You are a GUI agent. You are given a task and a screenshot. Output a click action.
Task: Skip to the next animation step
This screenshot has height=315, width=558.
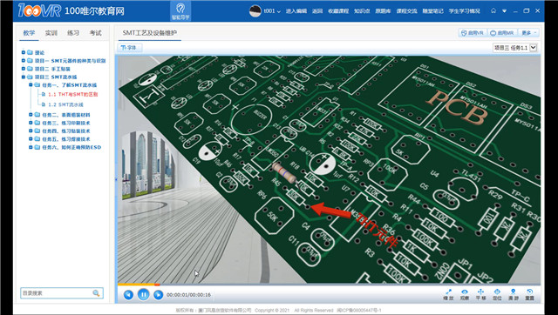pyautogui.click(x=159, y=295)
